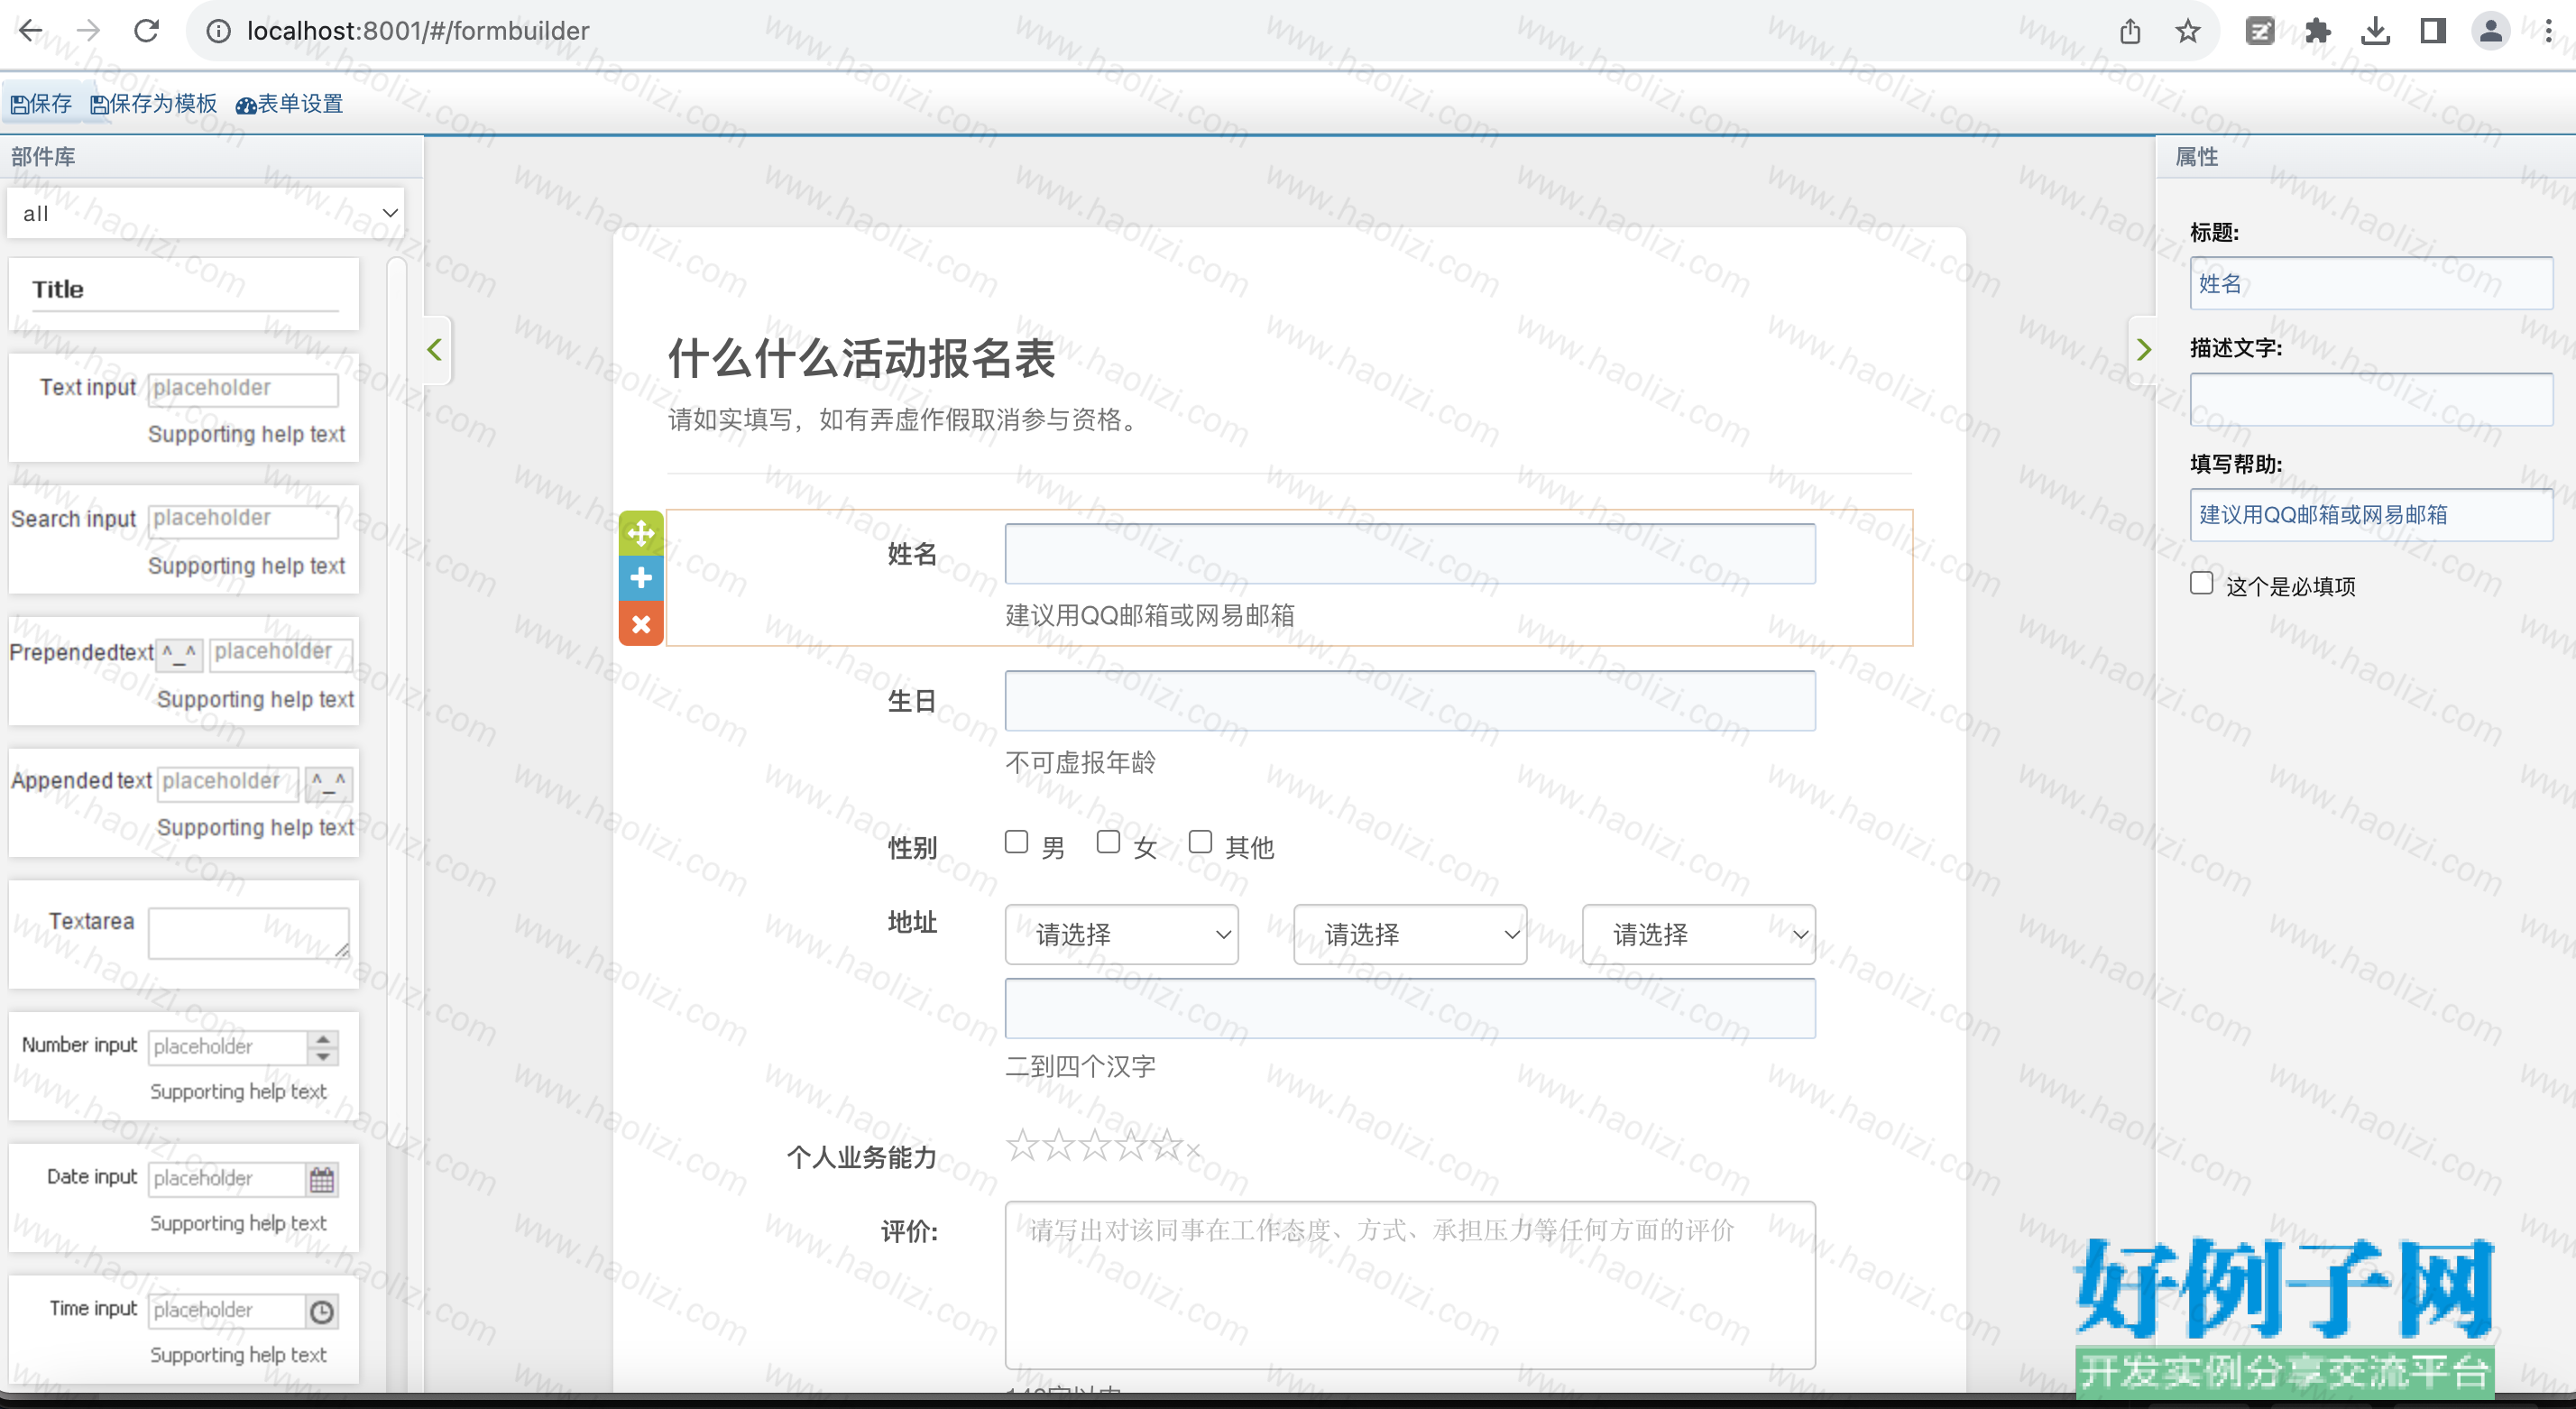Screen dimensions: 2576x1409
Task: Toggle the browser side panel icon
Action: 2433,31
